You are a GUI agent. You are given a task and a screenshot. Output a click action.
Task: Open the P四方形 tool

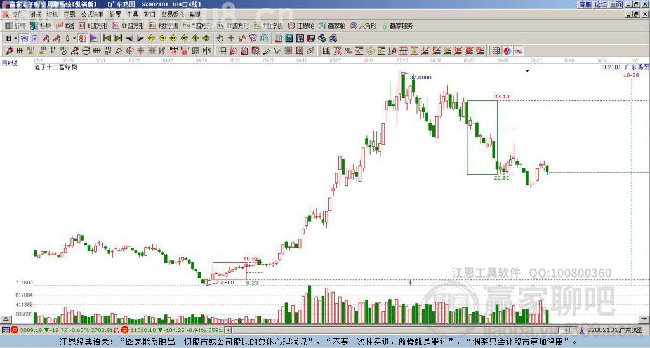93,25
